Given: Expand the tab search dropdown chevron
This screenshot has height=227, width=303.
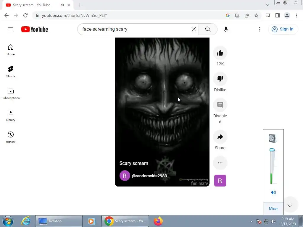Looking at the screenshot, I should [267, 5].
